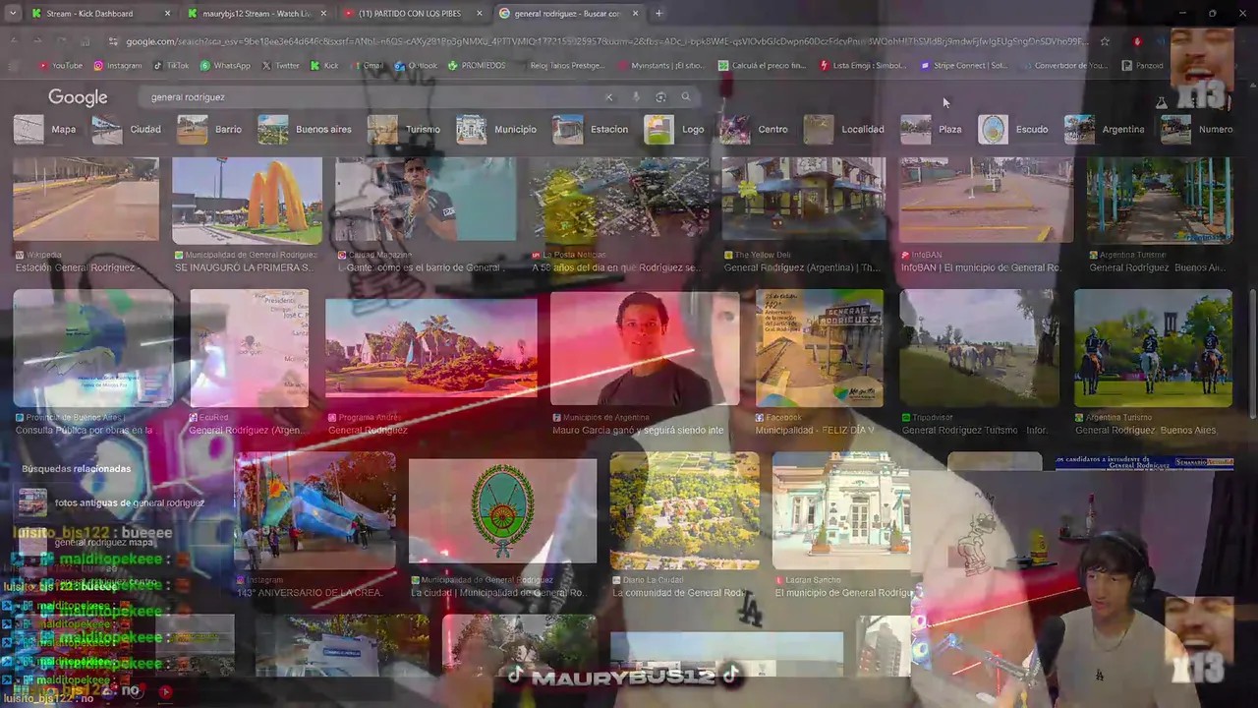Click the URL address bar
Image resolution: width=1258 pixels, height=708 pixels.
pyautogui.click(x=606, y=41)
